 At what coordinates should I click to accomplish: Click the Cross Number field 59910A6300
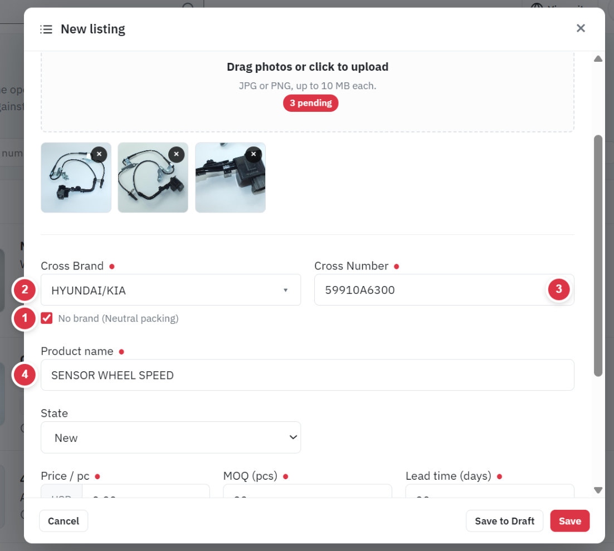click(444, 290)
